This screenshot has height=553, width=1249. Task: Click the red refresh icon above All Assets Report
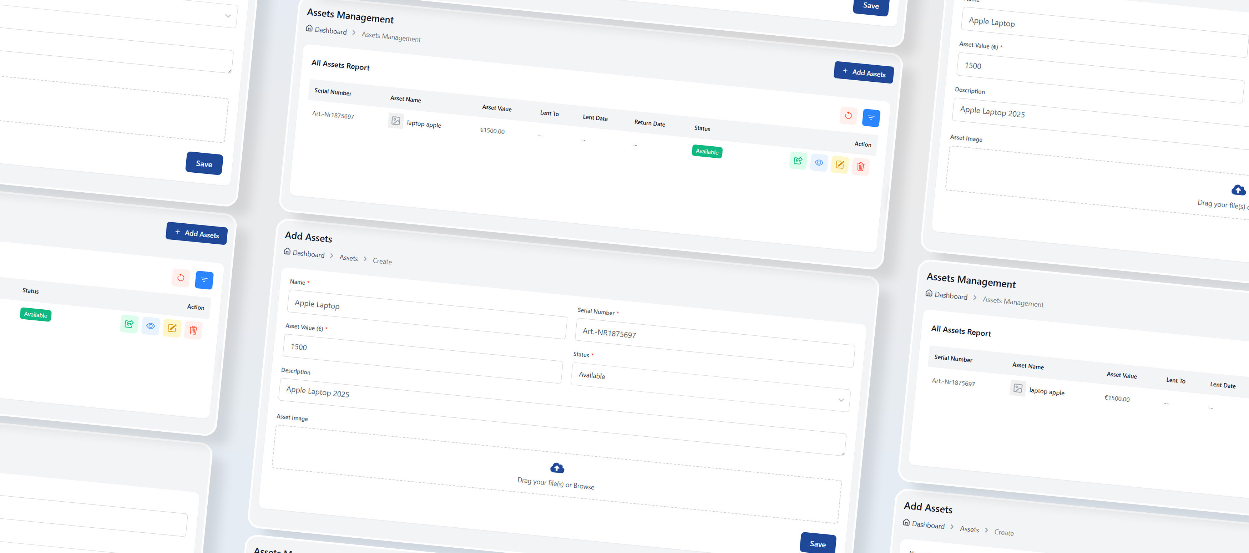[x=848, y=116]
